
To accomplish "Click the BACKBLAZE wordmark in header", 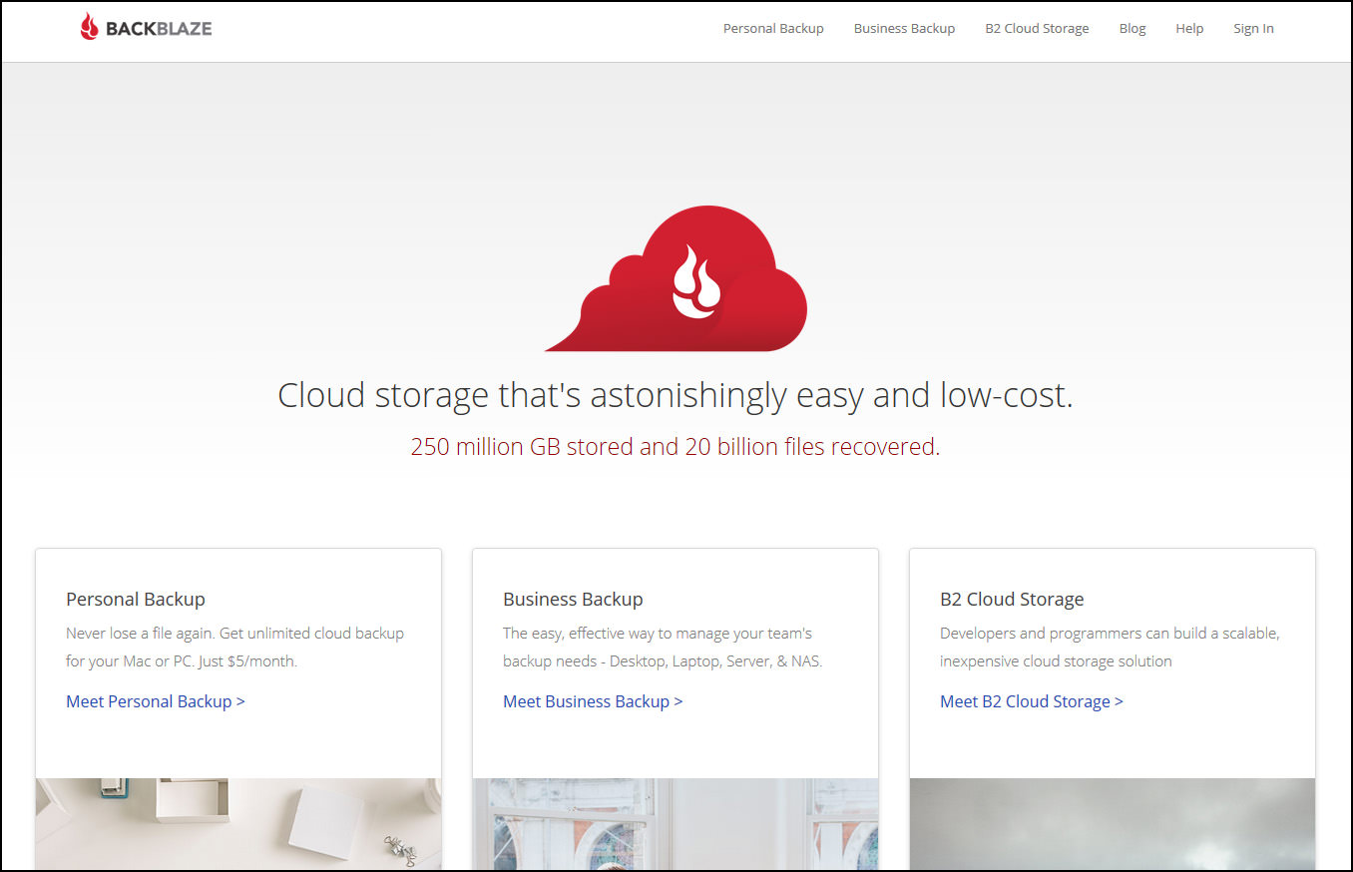I will click(x=159, y=29).
